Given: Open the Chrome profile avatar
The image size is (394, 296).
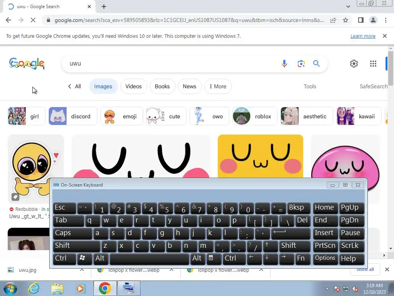Looking at the screenshot, I should point(373,20).
